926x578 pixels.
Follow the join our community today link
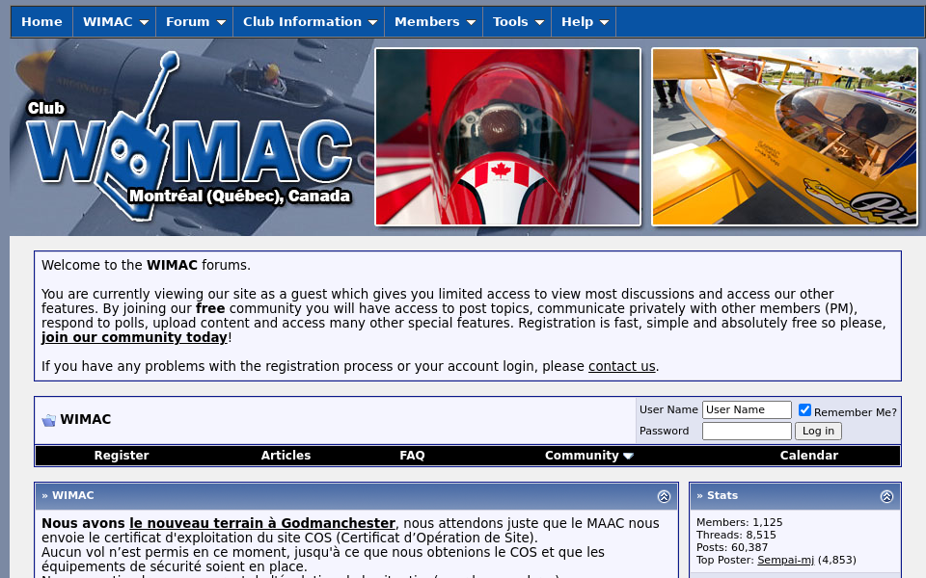coord(134,337)
